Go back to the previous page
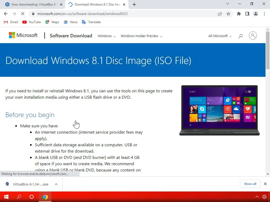Image resolution: width=270 pixels, height=202 pixels. pyautogui.click(x=6, y=14)
